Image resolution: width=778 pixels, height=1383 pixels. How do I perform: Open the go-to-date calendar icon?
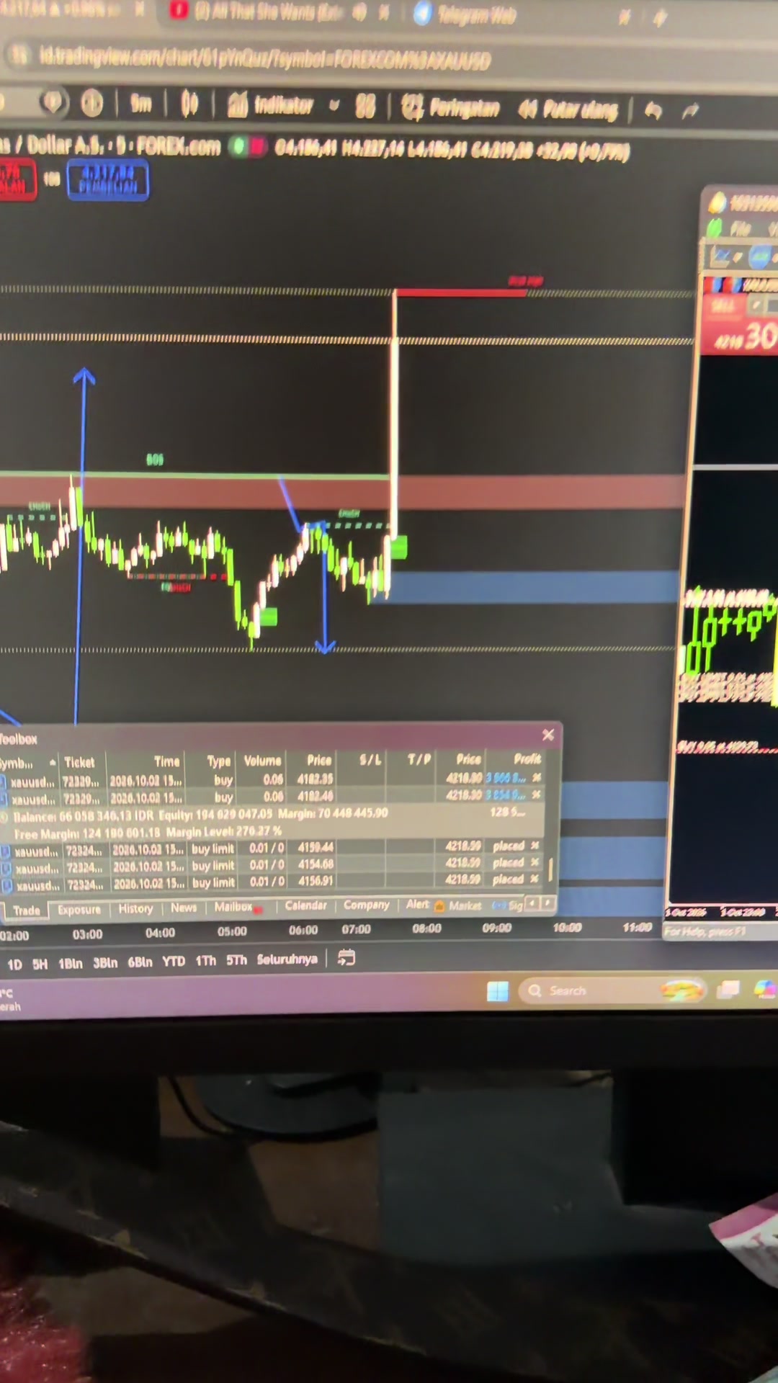coord(346,958)
